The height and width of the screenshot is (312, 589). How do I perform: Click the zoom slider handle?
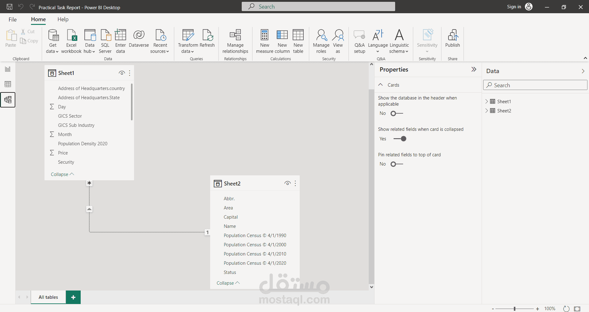[x=514, y=309]
